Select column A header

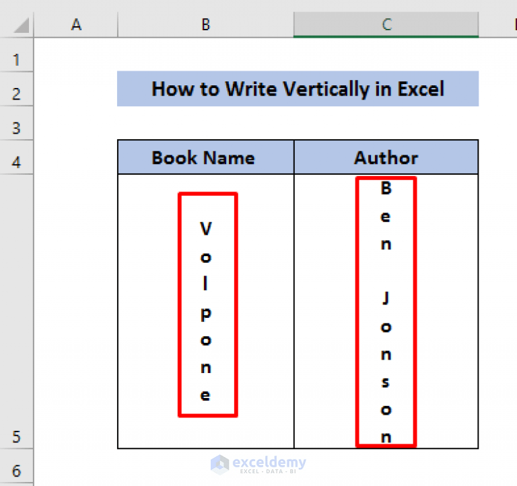[76, 25]
